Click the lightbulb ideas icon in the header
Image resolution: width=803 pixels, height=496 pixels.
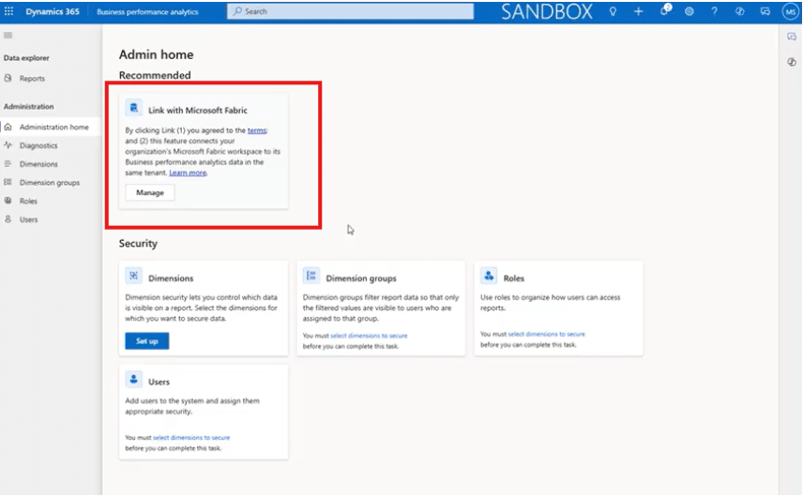coord(614,11)
